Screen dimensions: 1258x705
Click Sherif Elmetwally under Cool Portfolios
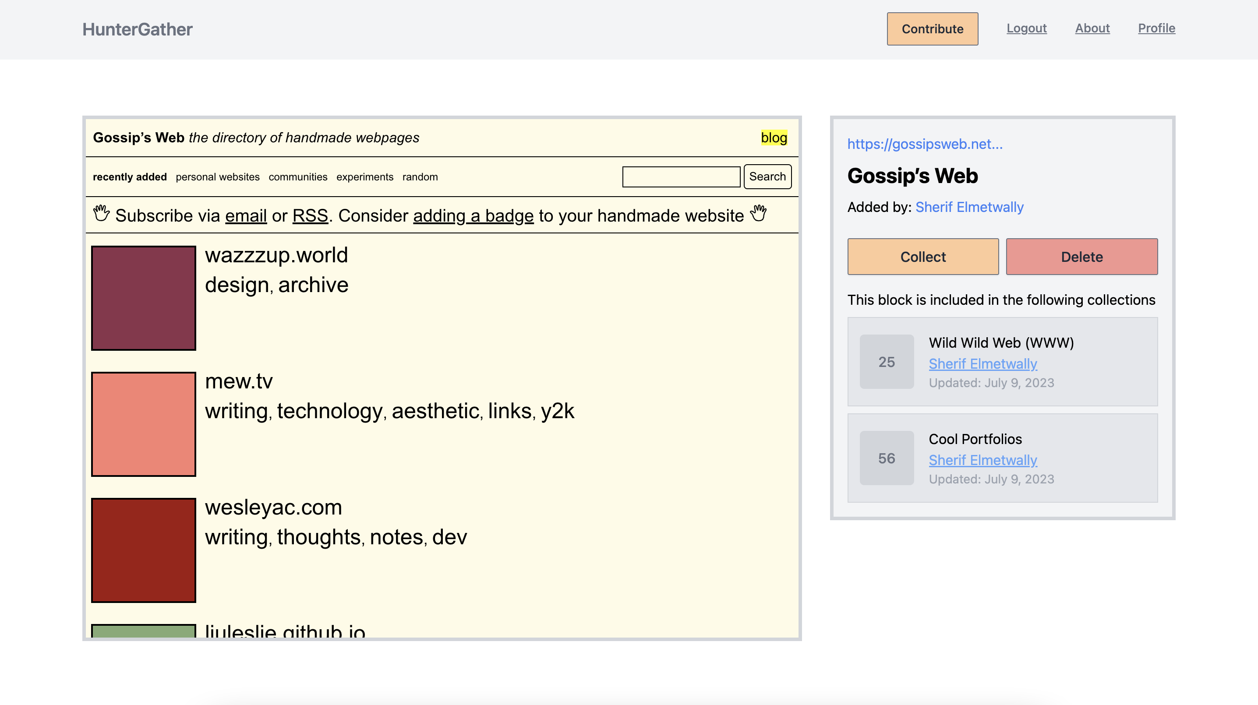coord(982,460)
